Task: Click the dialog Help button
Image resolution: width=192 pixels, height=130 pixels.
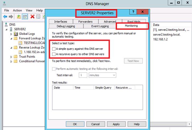Action: [x=137, y=124]
